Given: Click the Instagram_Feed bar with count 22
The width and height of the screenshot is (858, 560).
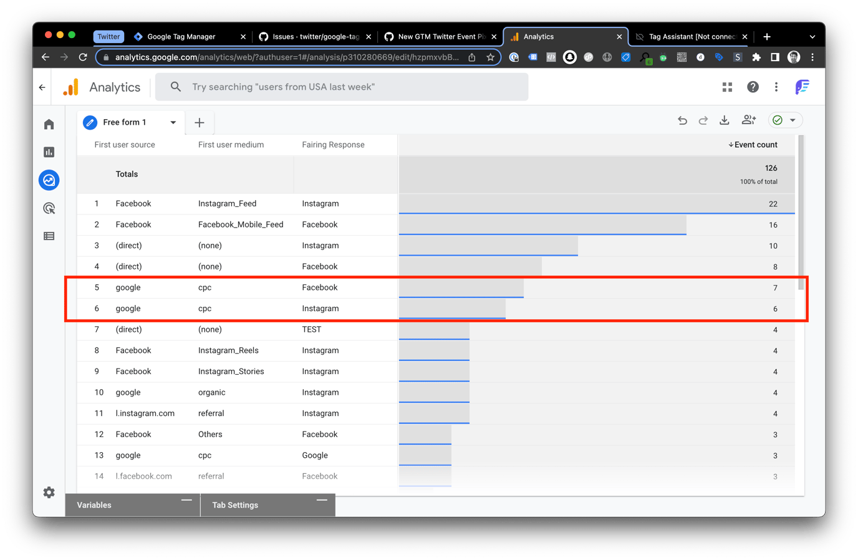Looking at the screenshot, I should coord(597,204).
